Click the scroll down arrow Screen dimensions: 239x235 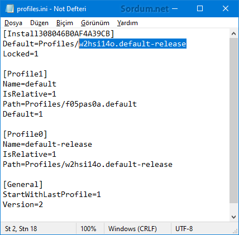(x=233, y=217)
